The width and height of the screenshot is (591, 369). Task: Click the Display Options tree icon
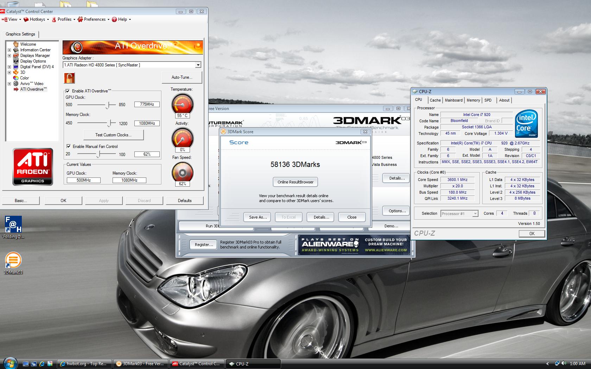click(16, 61)
